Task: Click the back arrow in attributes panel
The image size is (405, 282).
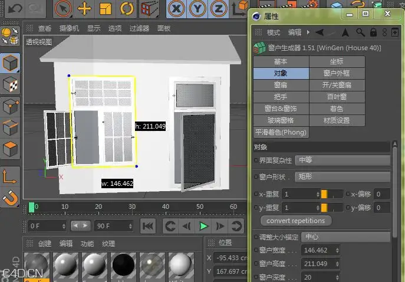Action: [320, 32]
